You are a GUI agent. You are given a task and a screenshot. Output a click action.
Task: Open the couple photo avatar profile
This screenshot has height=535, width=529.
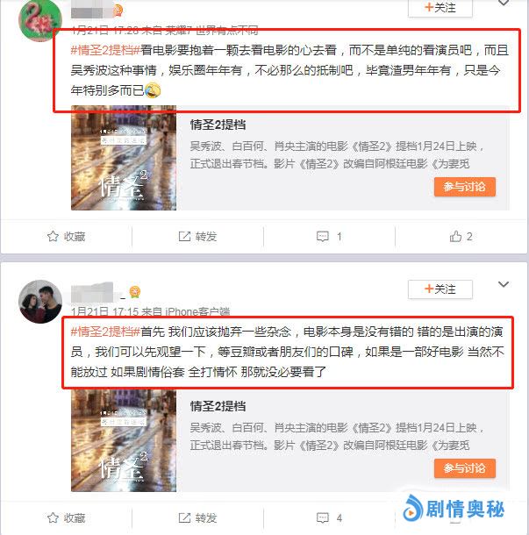(x=40, y=302)
